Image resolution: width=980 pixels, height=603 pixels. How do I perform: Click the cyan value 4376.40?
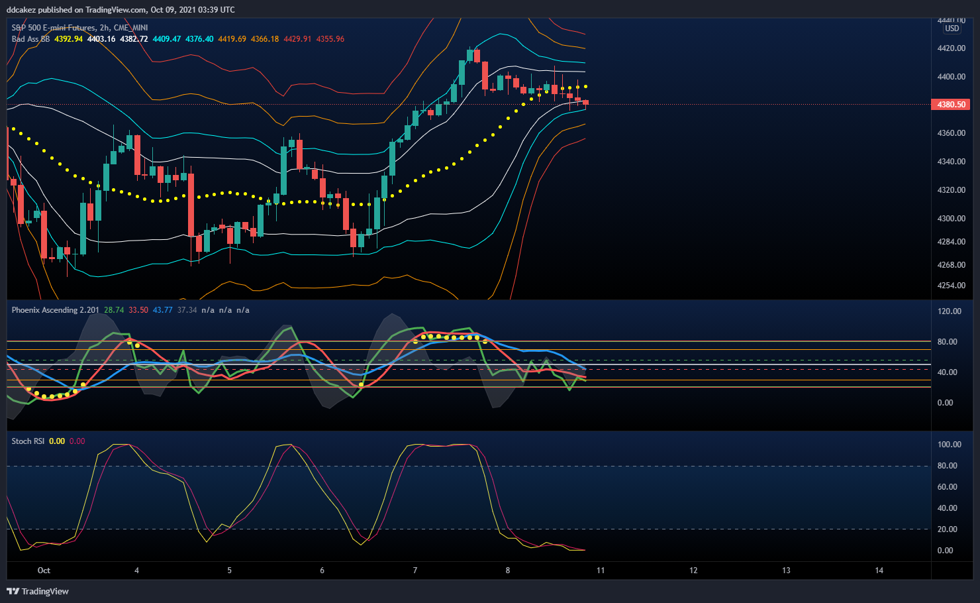199,39
